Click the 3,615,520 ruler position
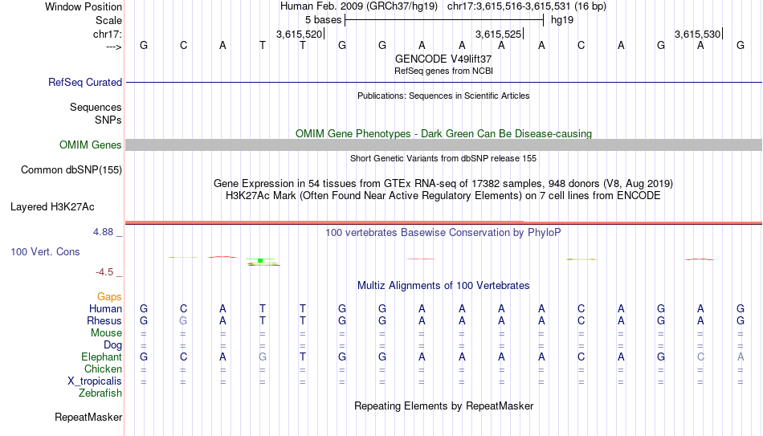This screenshot has width=763, height=436. [x=300, y=34]
